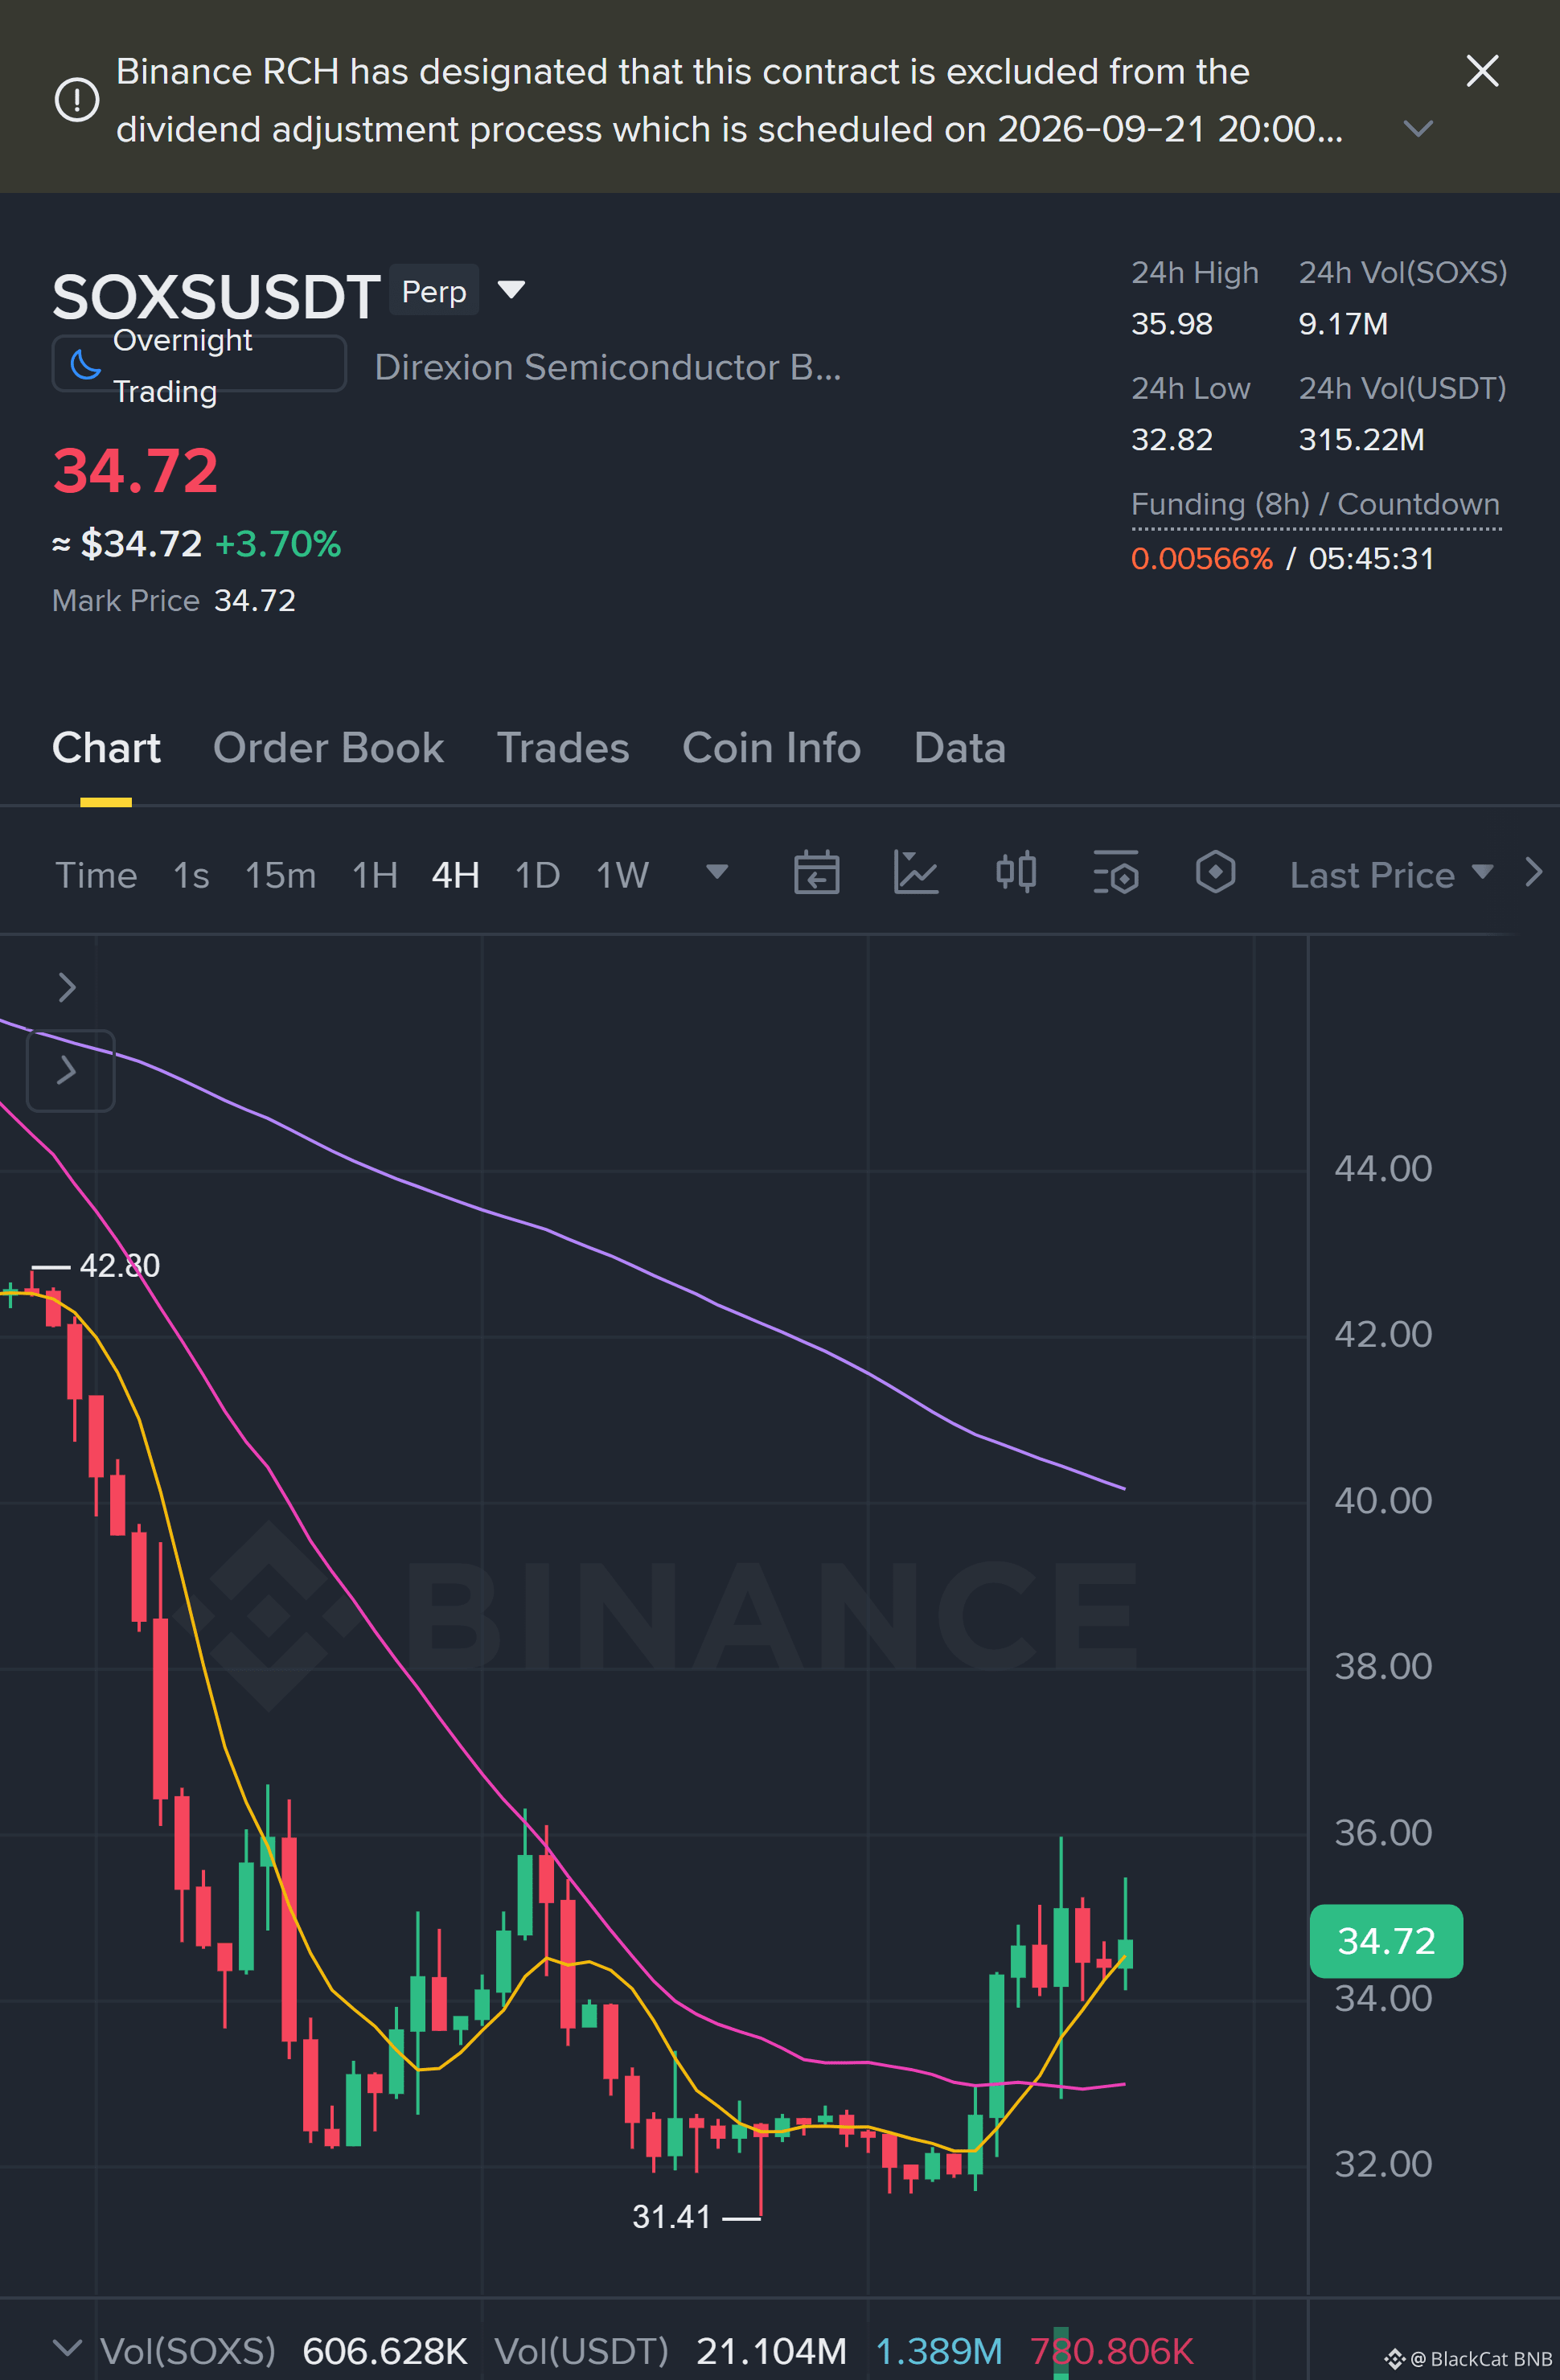Switch chart to the 1D interval
Image resolution: width=1560 pixels, height=2380 pixels.
tap(537, 875)
